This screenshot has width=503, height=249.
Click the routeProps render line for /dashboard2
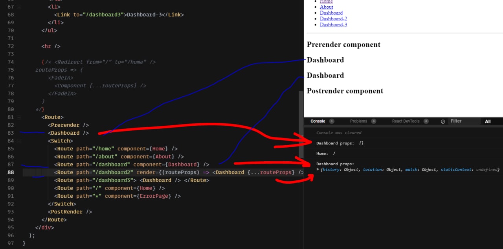[179, 172]
